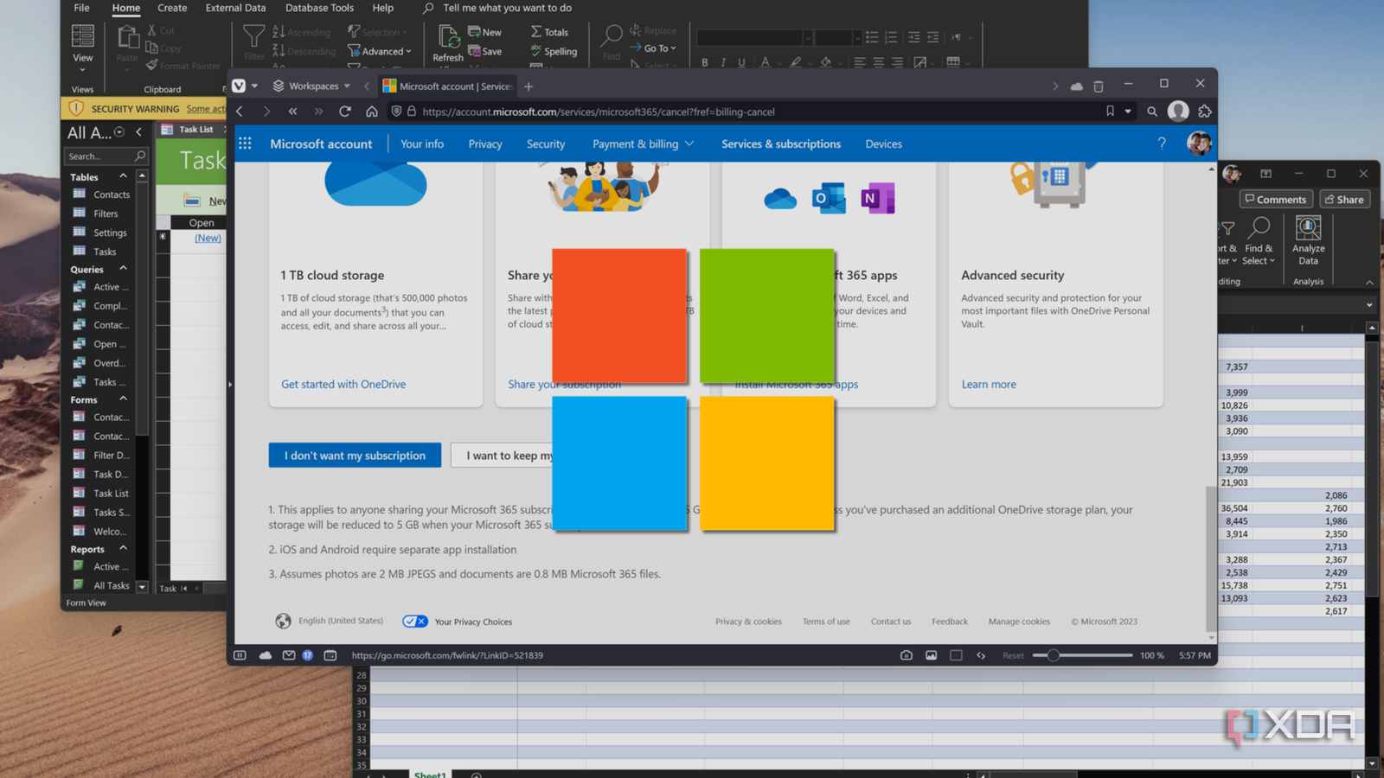The width and height of the screenshot is (1384, 778).
Task: Click the Vivaldi menu icon
Action: pos(240,86)
